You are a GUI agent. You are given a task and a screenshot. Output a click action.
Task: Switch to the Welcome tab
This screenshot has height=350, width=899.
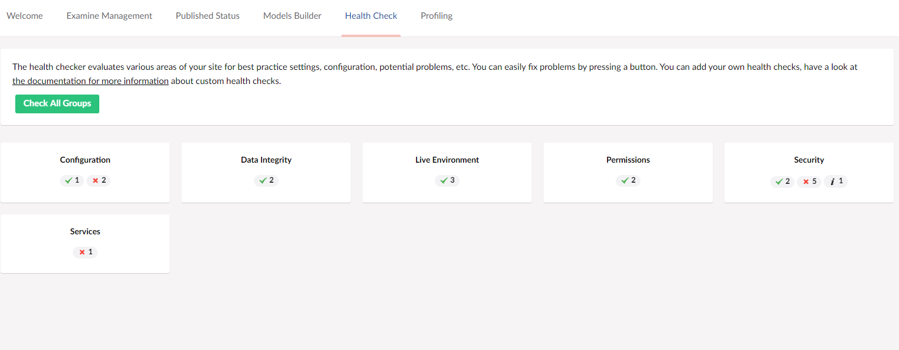point(25,16)
